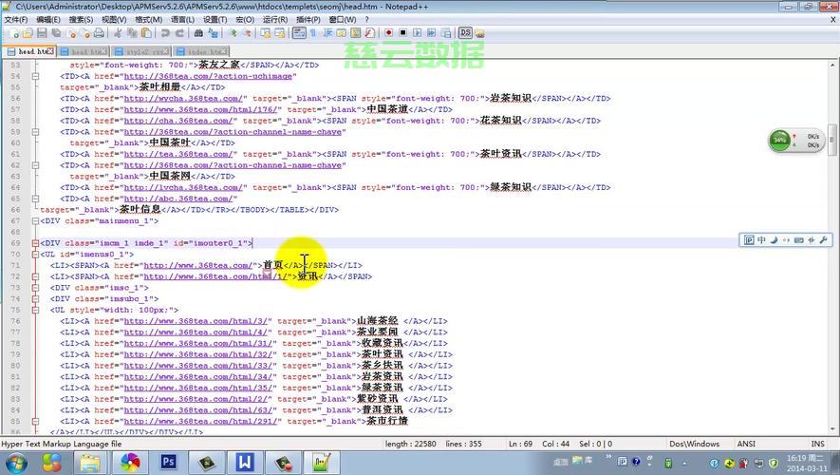Image resolution: width=840 pixels, height=475 pixels.
Task: Open the Function List panel icon
Action: point(369,33)
